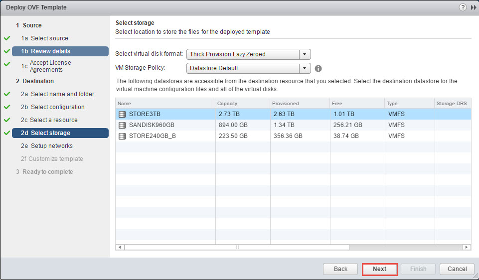Click the 2f Customize template step
This screenshot has height=280, width=479.
click(x=52, y=159)
